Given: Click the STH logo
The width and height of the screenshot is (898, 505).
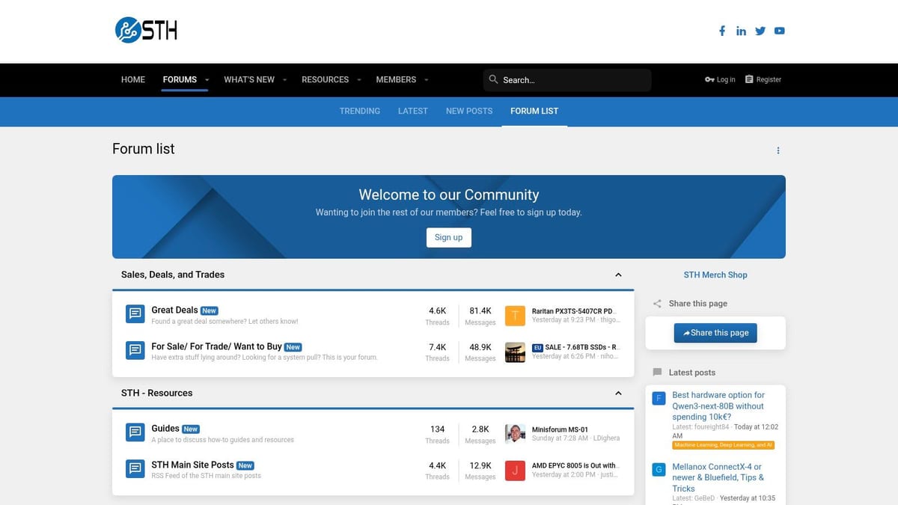Looking at the screenshot, I should click(x=146, y=30).
